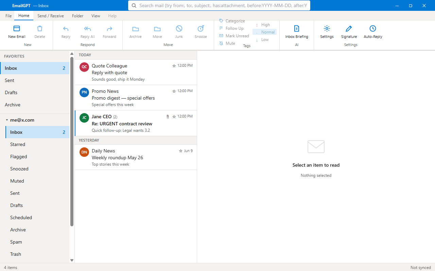Collapse the me@x.com account tree
The height and width of the screenshot is (271, 435).
pyautogui.click(x=7, y=120)
